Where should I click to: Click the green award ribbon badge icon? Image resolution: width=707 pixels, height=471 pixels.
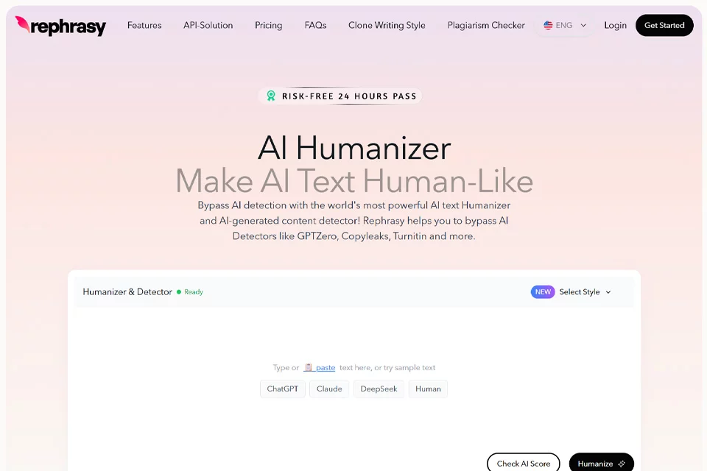point(271,96)
